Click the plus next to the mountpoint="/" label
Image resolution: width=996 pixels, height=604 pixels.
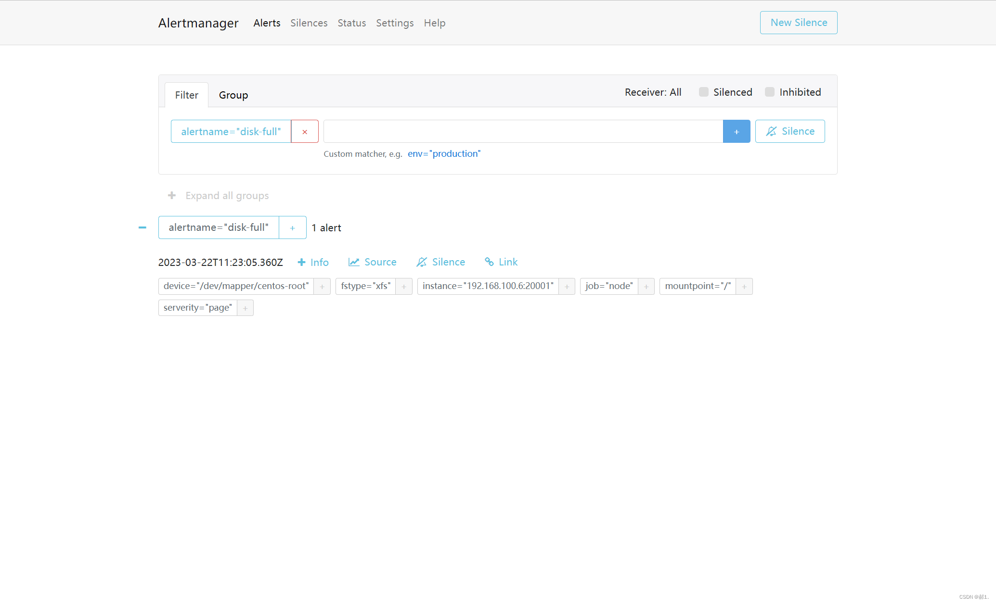[x=744, y=287]
